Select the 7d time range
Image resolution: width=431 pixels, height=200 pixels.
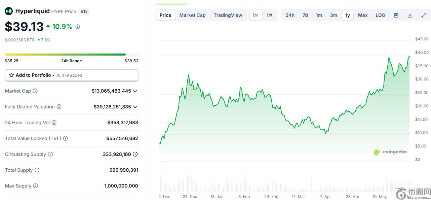pos(305,15)
